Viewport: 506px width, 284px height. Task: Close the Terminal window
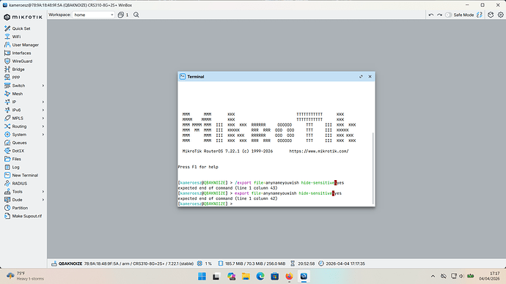(x=370, y=77)
